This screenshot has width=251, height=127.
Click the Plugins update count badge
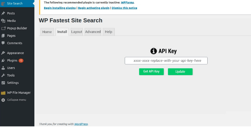(21, 60)
